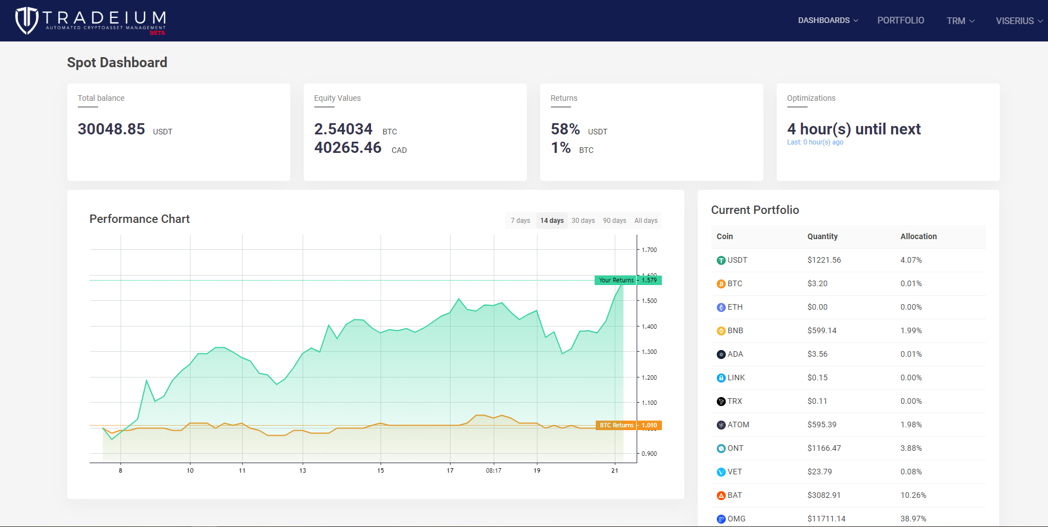Click the VET coin icon

(x=721, y=472)
